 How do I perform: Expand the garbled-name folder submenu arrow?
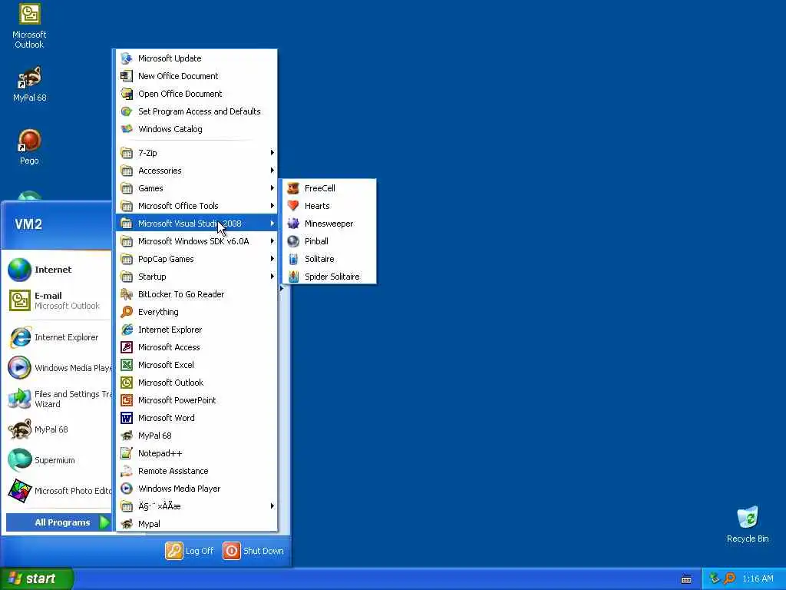pos(272,505)
